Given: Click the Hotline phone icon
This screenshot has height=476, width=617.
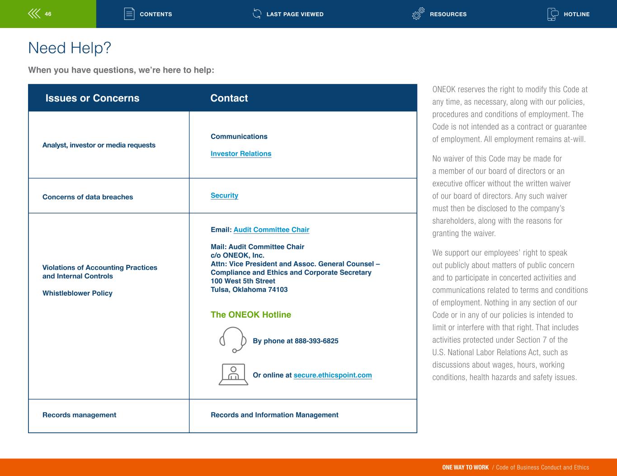Looking at the screenshot, I should [x=552, y=14].
